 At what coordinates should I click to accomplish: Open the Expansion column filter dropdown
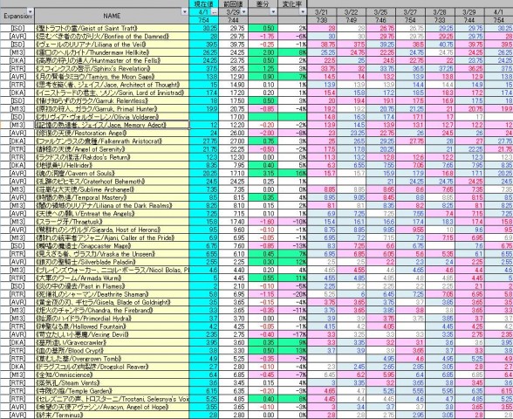pyautogui.click(x=30, y=12)
